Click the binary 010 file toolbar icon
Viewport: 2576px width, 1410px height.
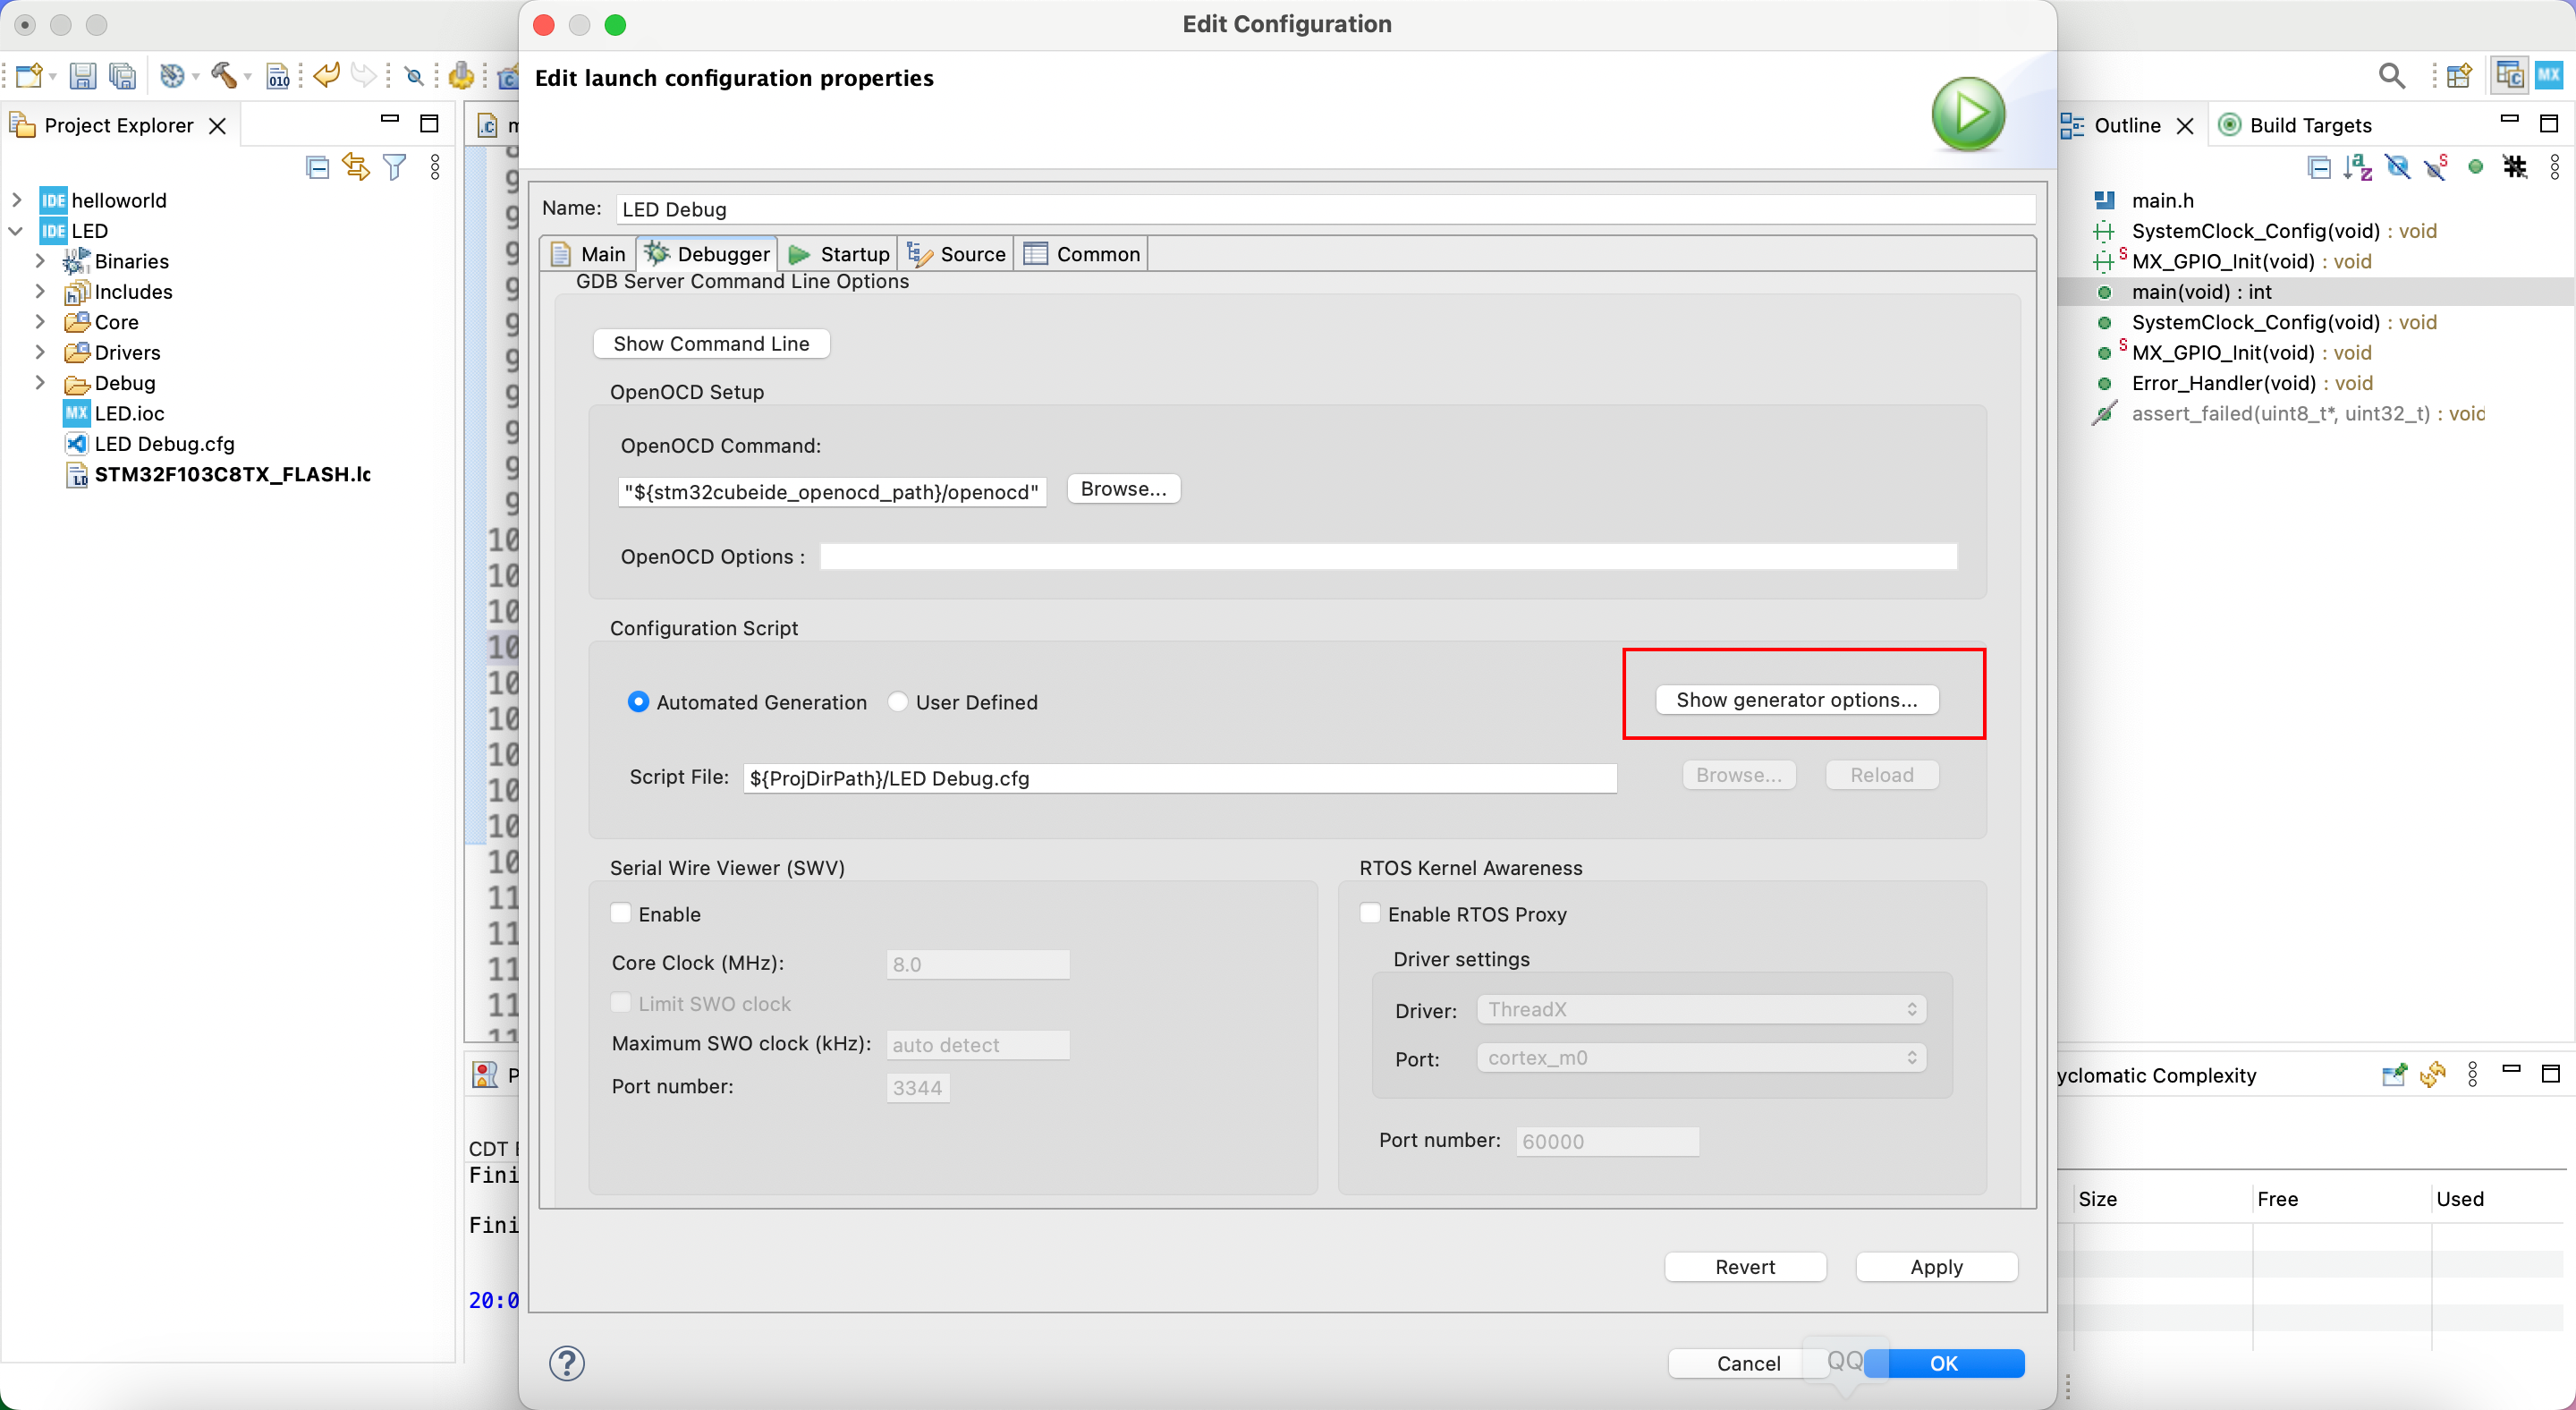point(278,75)
